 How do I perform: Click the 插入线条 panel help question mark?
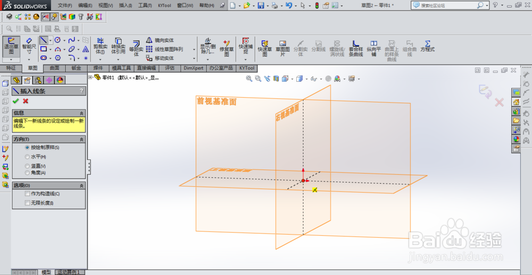[x=81, y=91]
